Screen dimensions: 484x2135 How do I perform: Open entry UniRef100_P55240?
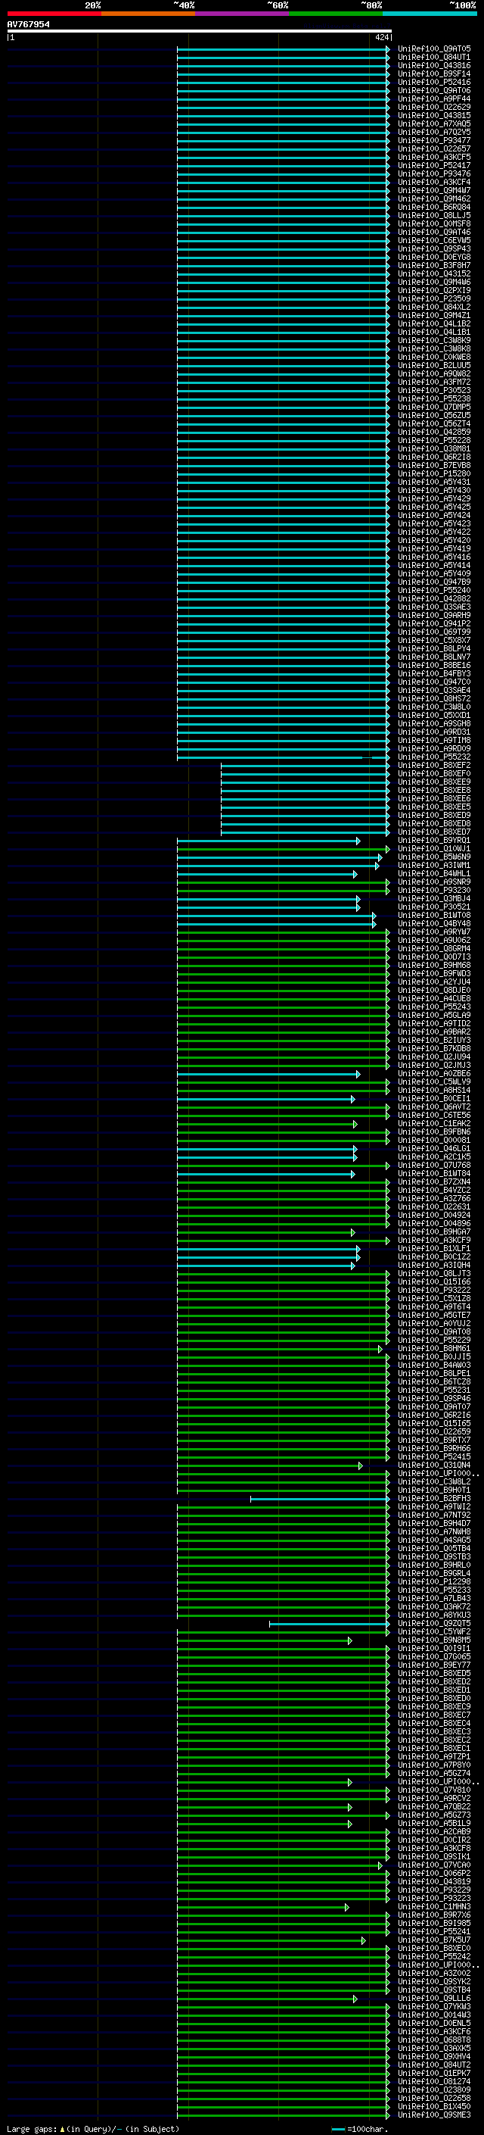pyautogui.click(x=434, y=590)
